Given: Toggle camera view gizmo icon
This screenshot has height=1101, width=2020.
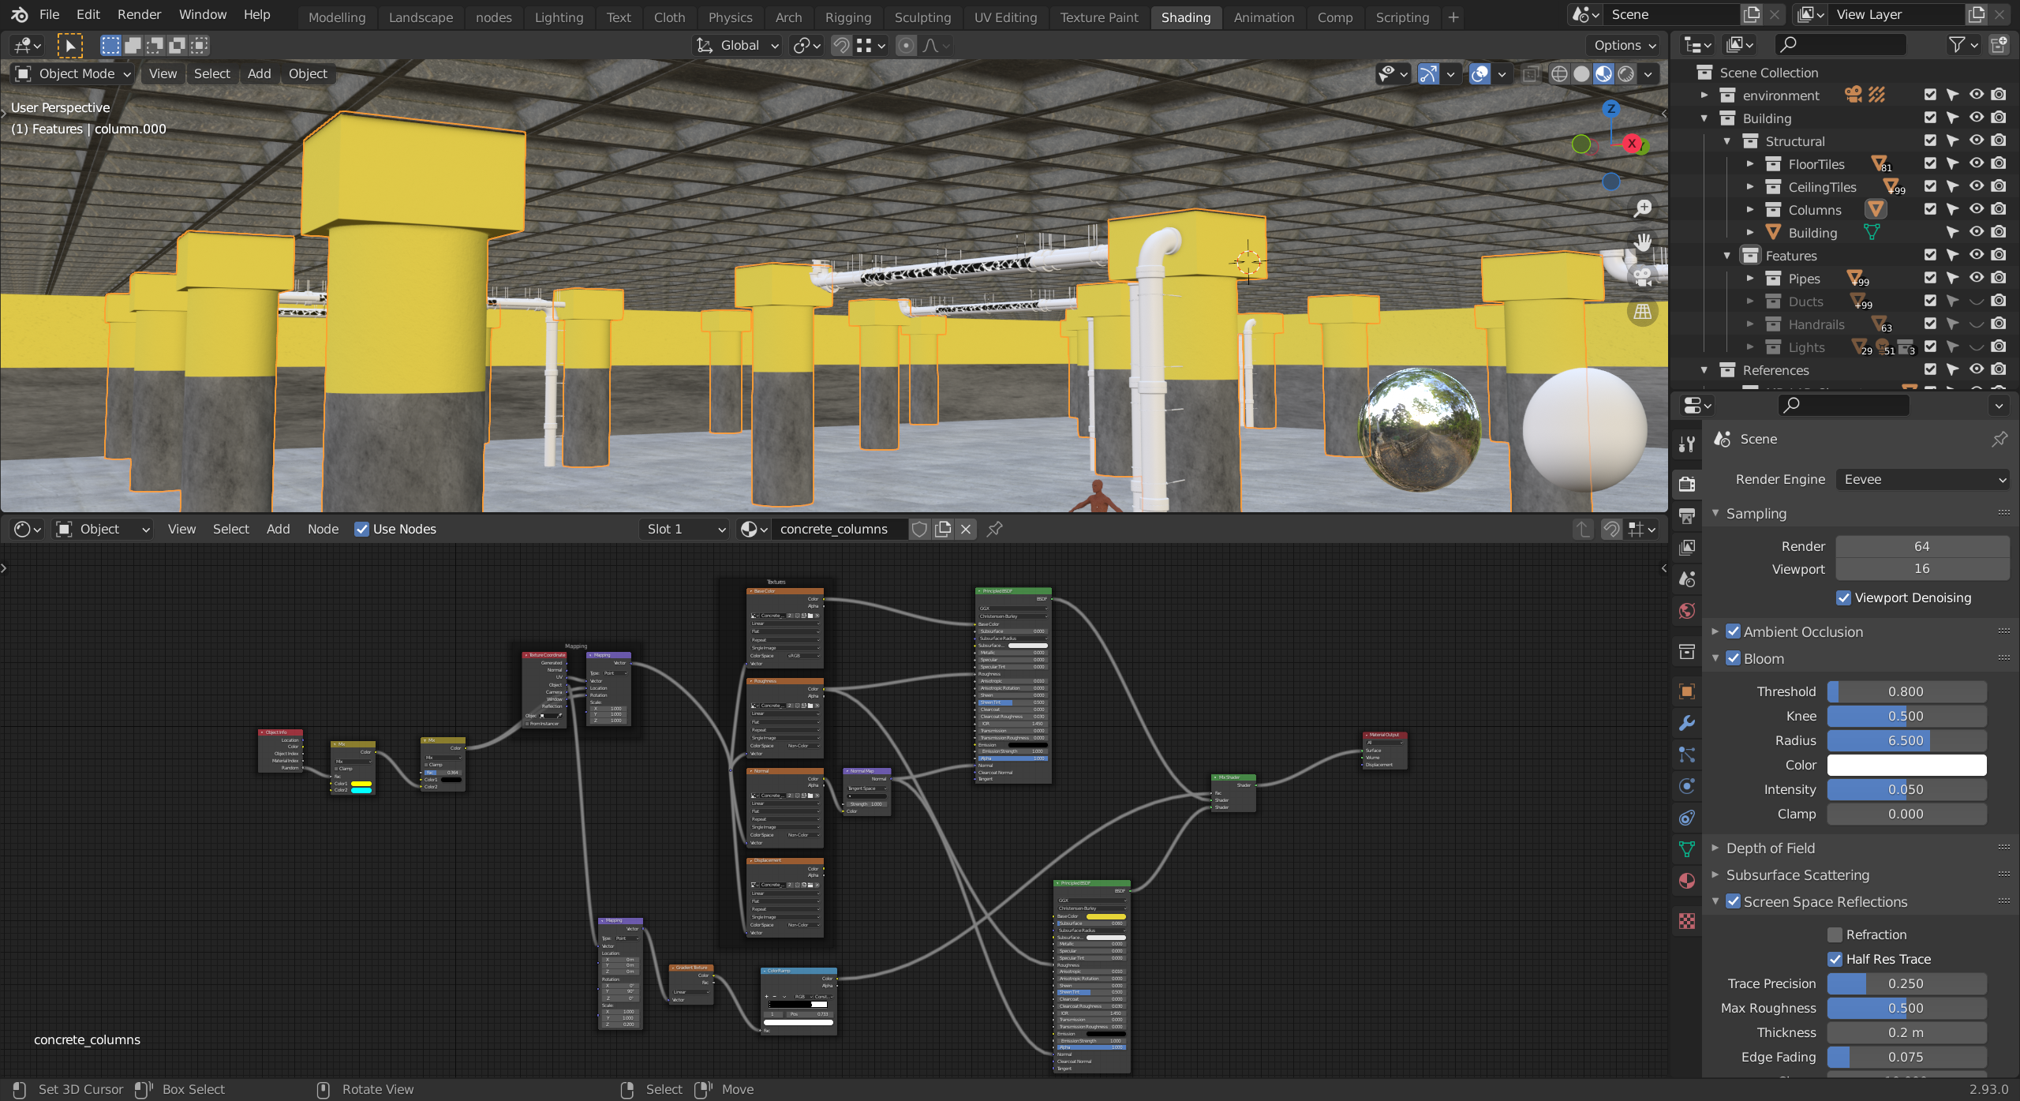Looking at the screenshot, I should 1643,277.
